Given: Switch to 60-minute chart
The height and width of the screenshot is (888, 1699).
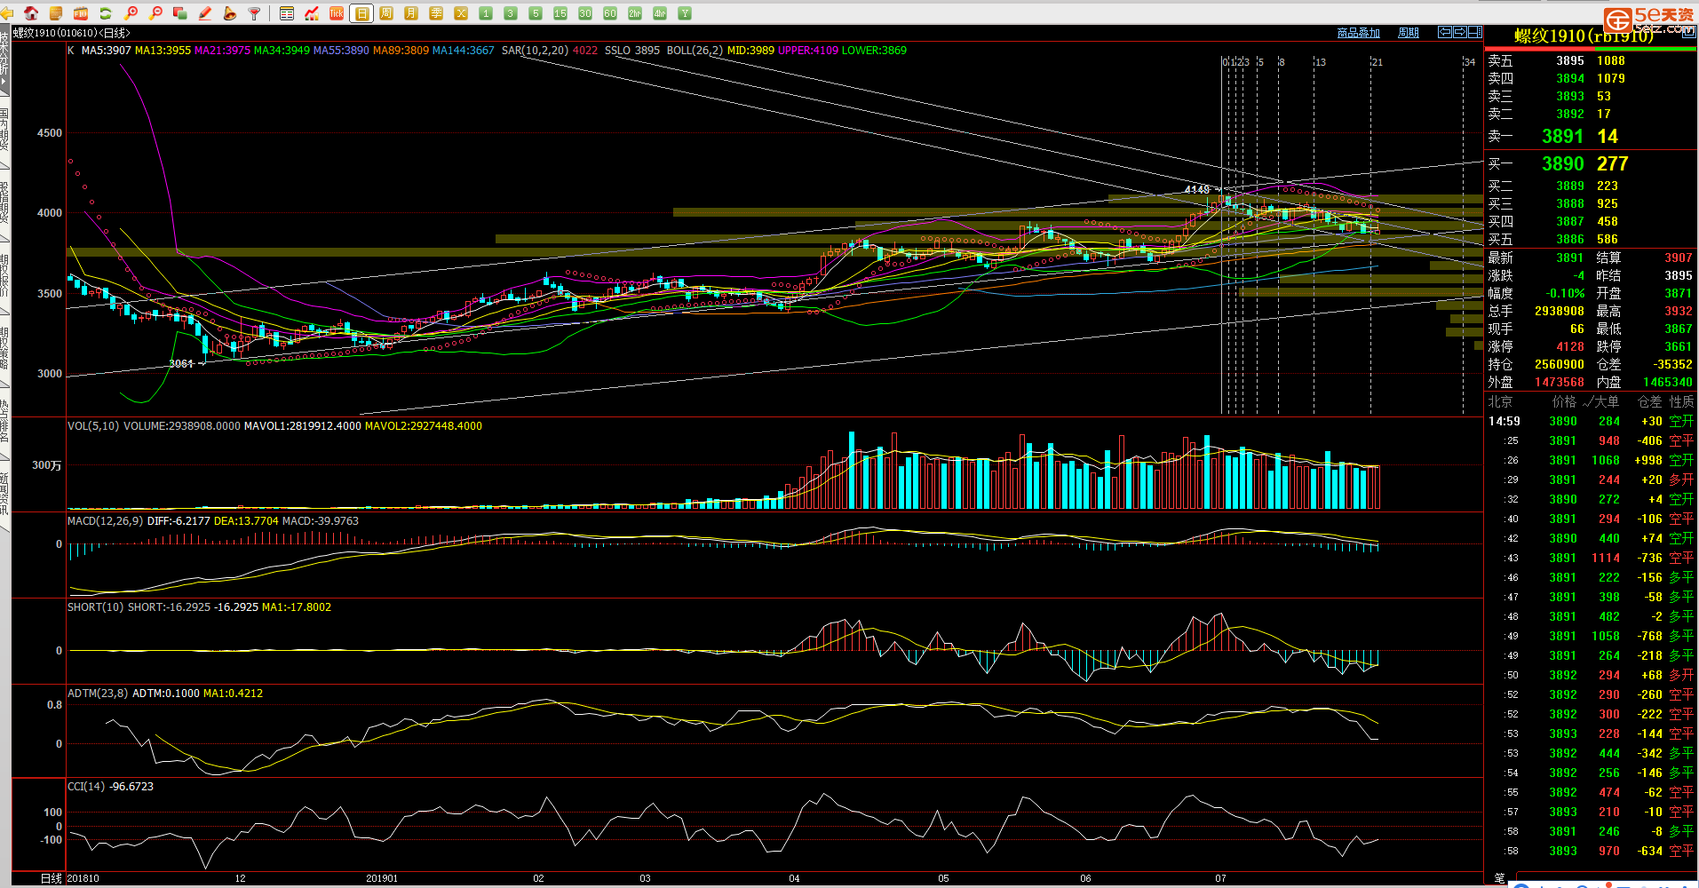Looking at the screenshot, I should pos(610,13).
